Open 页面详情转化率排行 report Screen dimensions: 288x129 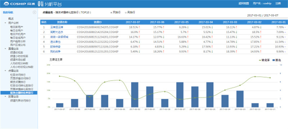pos(22,89)
